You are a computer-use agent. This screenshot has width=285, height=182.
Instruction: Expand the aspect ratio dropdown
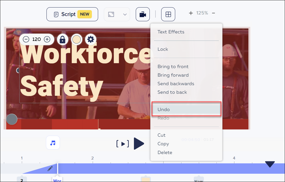tap(125, 14)
